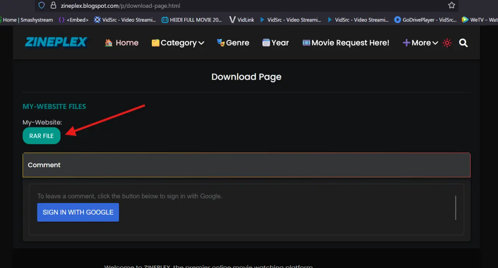
Task: Open the Genre menu item
Action: [x=233, y=43]
